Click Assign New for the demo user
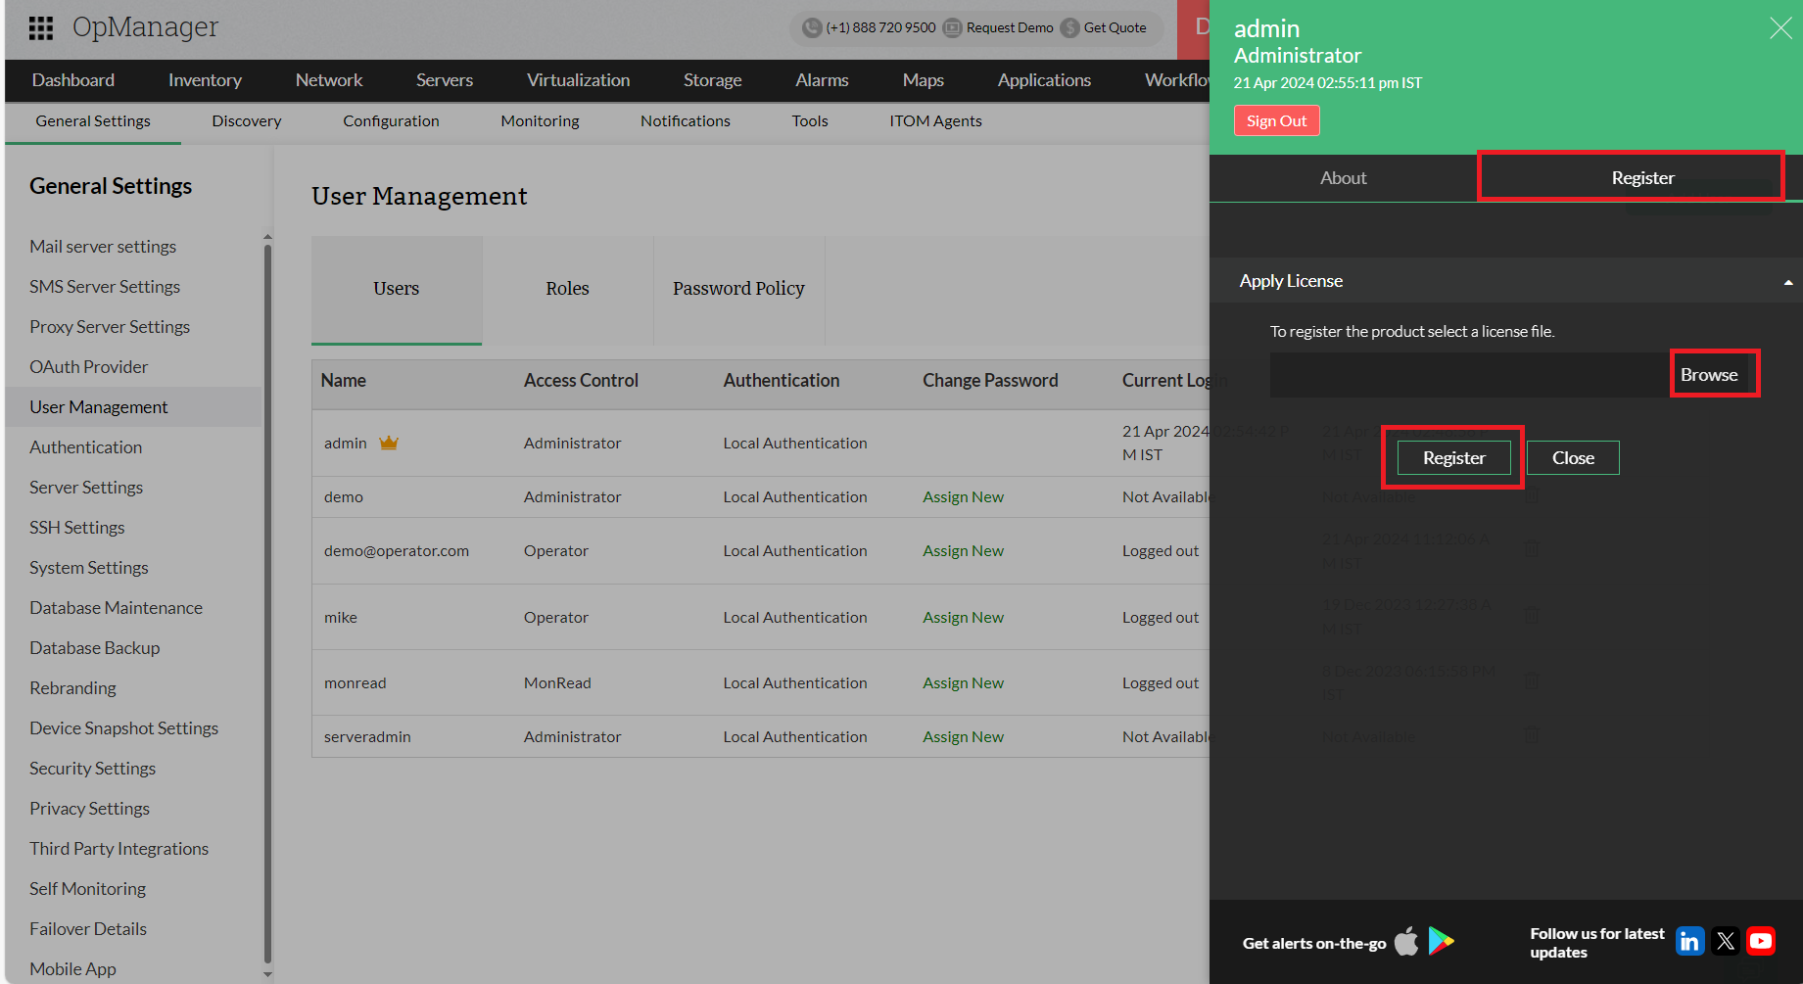 click(963, 497)
